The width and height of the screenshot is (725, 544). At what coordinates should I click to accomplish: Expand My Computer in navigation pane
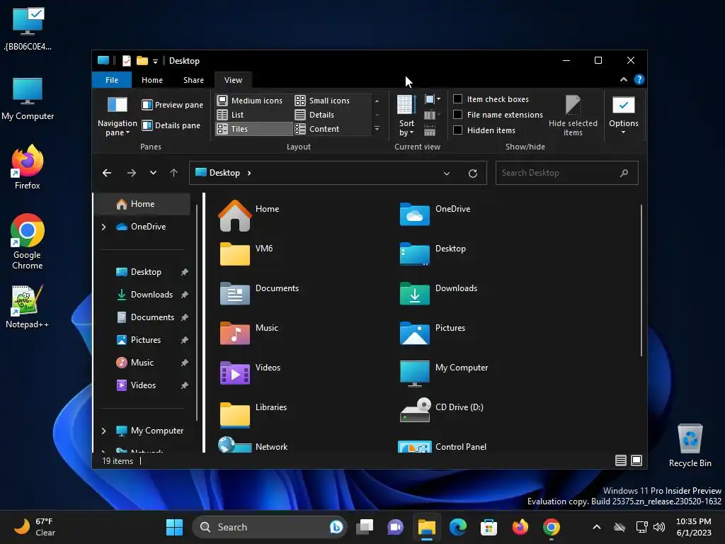click(103, 431)
